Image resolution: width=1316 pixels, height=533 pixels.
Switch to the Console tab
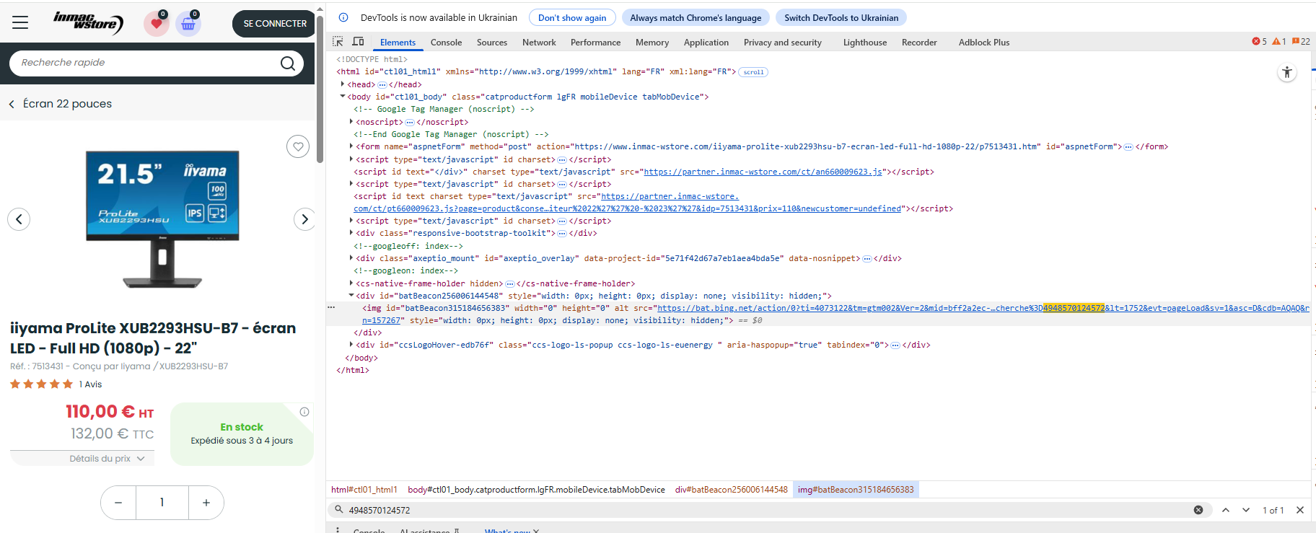tap(446, 43)
